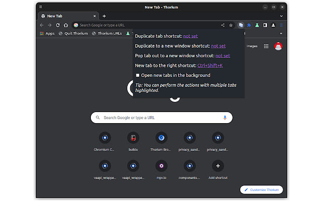Image resolution: width=323 pixels, height=201 pixels.
Task: Select the New Tab tab
Action: click(x=68, y=16)
